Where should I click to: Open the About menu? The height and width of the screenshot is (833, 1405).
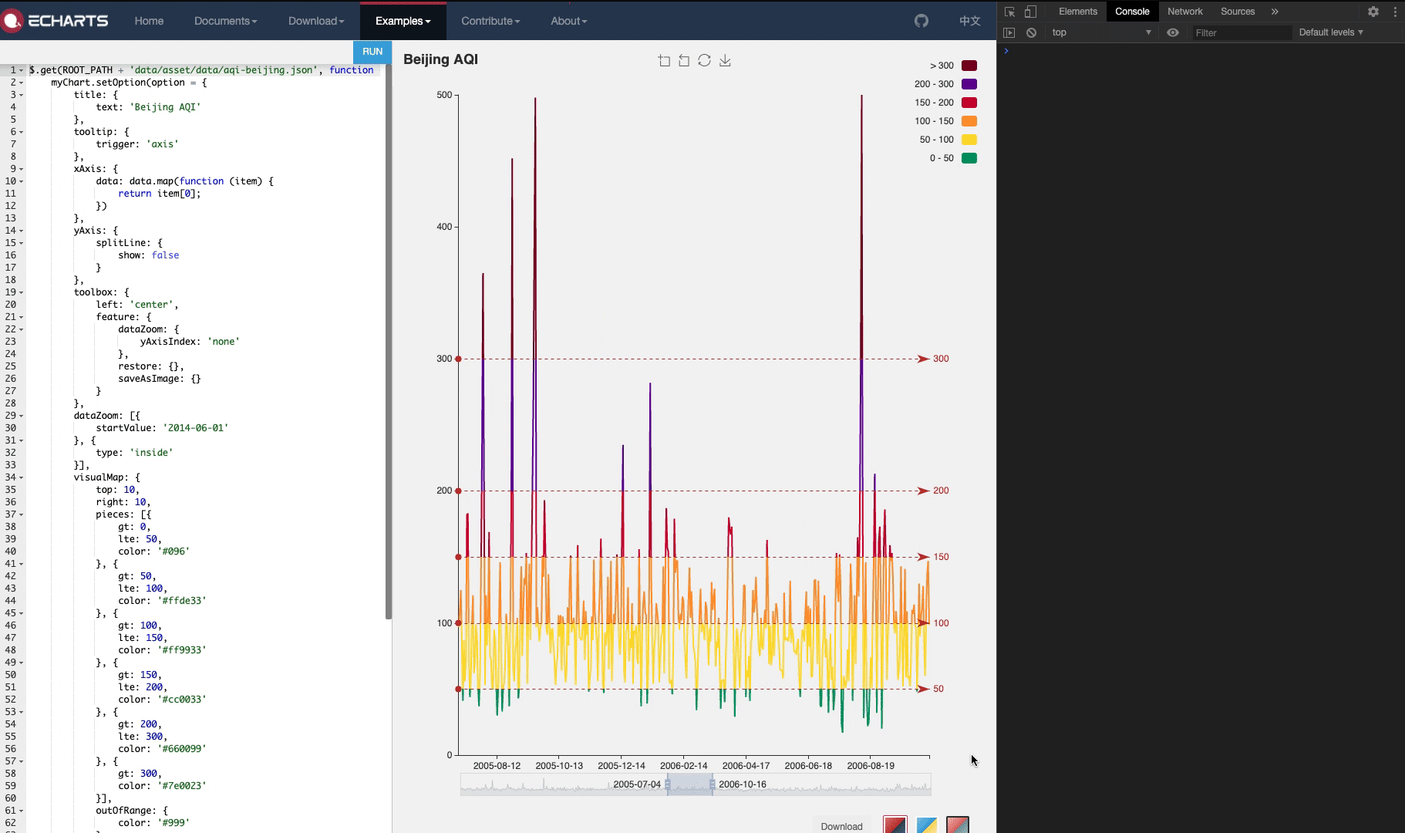(569, 21)
